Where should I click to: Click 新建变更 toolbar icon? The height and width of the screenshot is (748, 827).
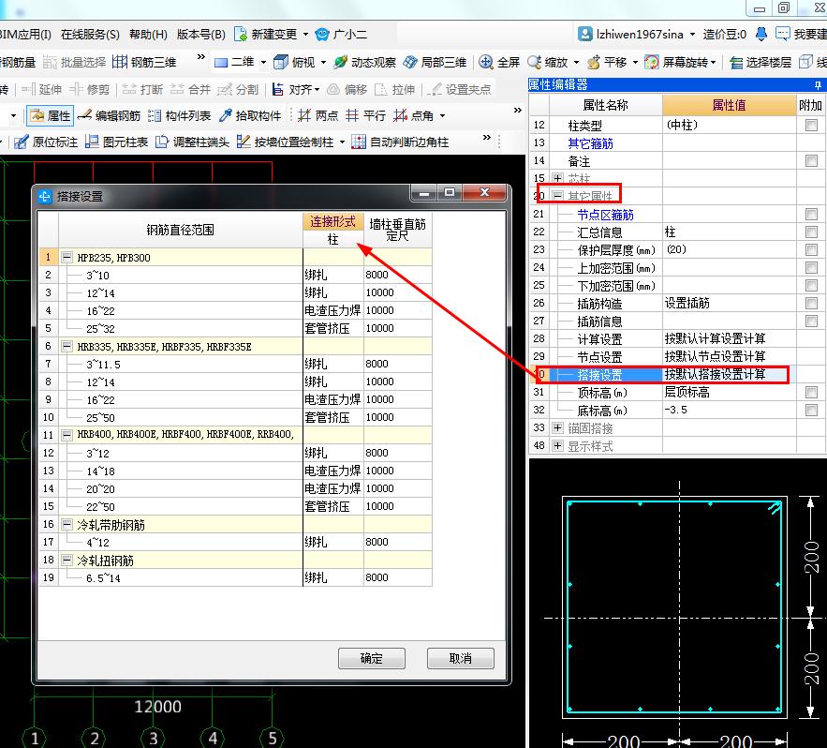click(x=265, y=35)
